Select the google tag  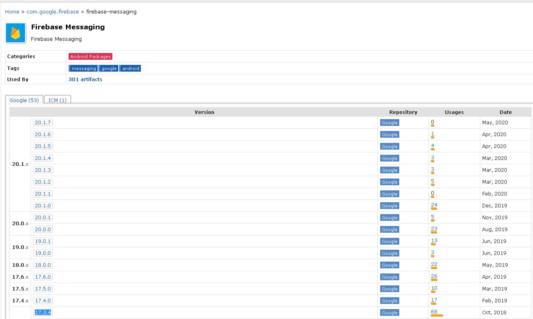pyautogui.click(x=109, y=69)
